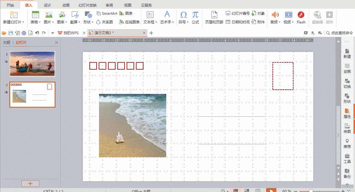Switch to the 设计 ribbon tab
The image size is (355, 192).
tap(47, 5)
